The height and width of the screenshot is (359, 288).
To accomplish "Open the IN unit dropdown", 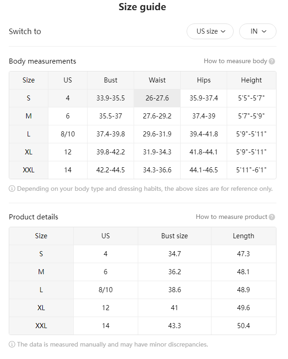I will click(x=258, y=31).
